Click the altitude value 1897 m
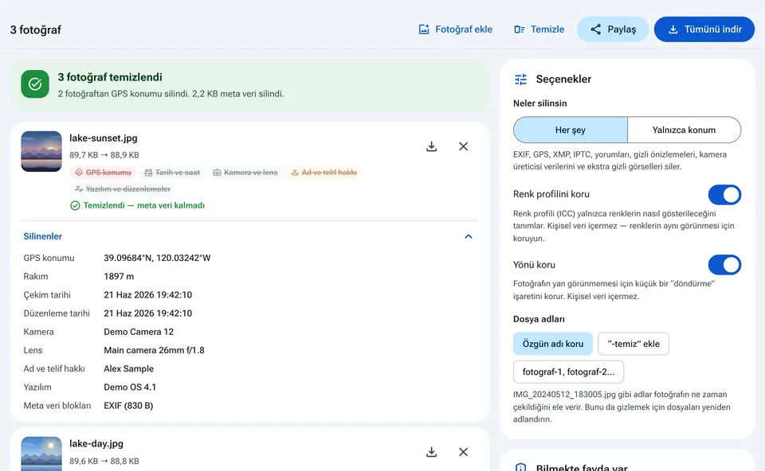765x471 pixels. click(119, 277)
